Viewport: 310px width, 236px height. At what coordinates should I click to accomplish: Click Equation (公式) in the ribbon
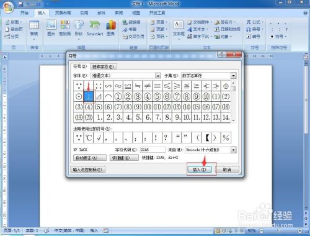point(255,22)
